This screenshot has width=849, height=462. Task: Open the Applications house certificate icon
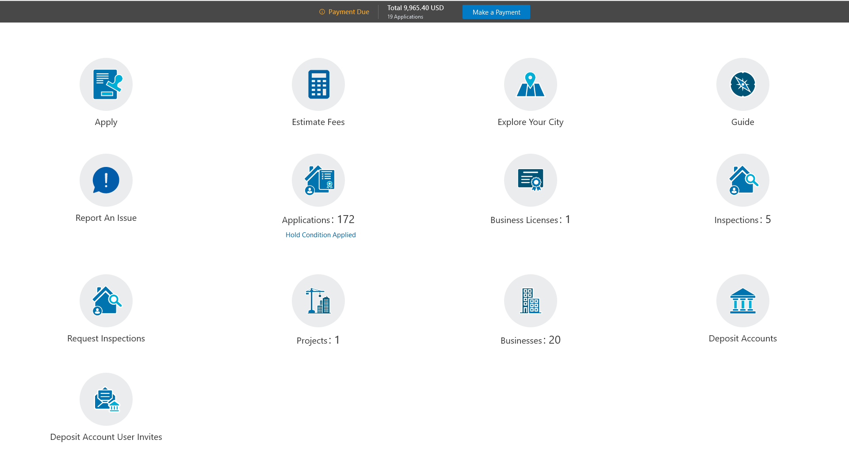(x=318, y=180)
